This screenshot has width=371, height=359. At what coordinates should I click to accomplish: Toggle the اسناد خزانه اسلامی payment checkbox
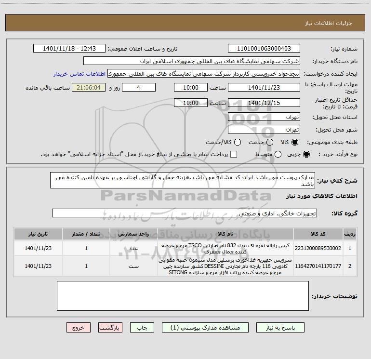[x=234, y=154]
